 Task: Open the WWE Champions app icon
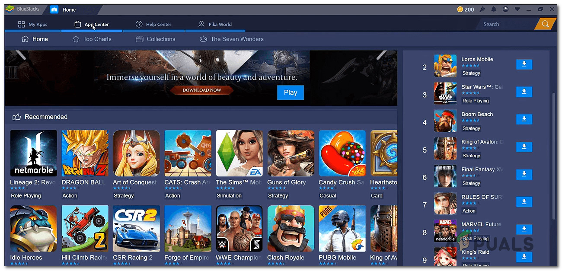click(x=239, y=229)
